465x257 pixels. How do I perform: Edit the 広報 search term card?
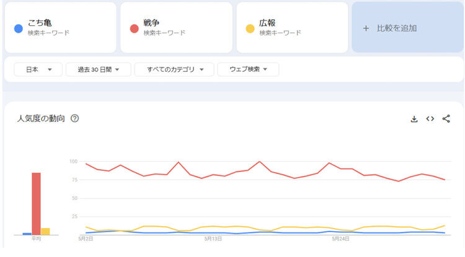pos(292,27)
